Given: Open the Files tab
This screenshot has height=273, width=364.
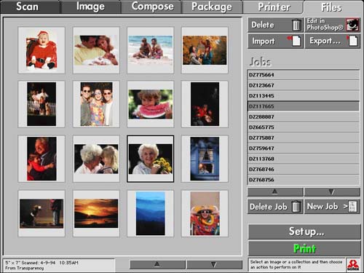Looking at the screenshot, I should tap(332, 7).
